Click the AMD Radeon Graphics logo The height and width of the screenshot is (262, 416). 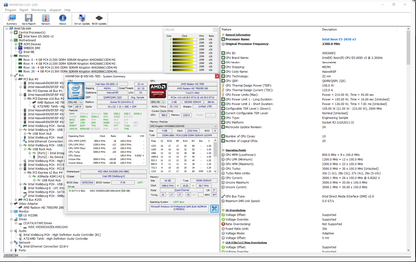(x=158, y=90)
